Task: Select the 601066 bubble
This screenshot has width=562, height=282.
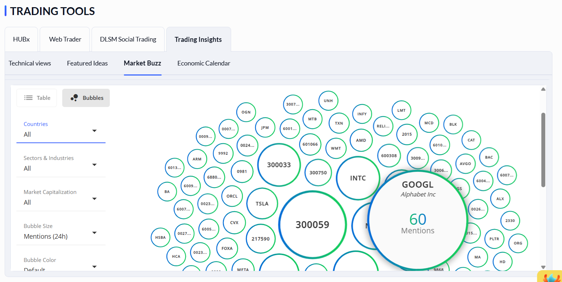Action: click(x=310, y=144)
